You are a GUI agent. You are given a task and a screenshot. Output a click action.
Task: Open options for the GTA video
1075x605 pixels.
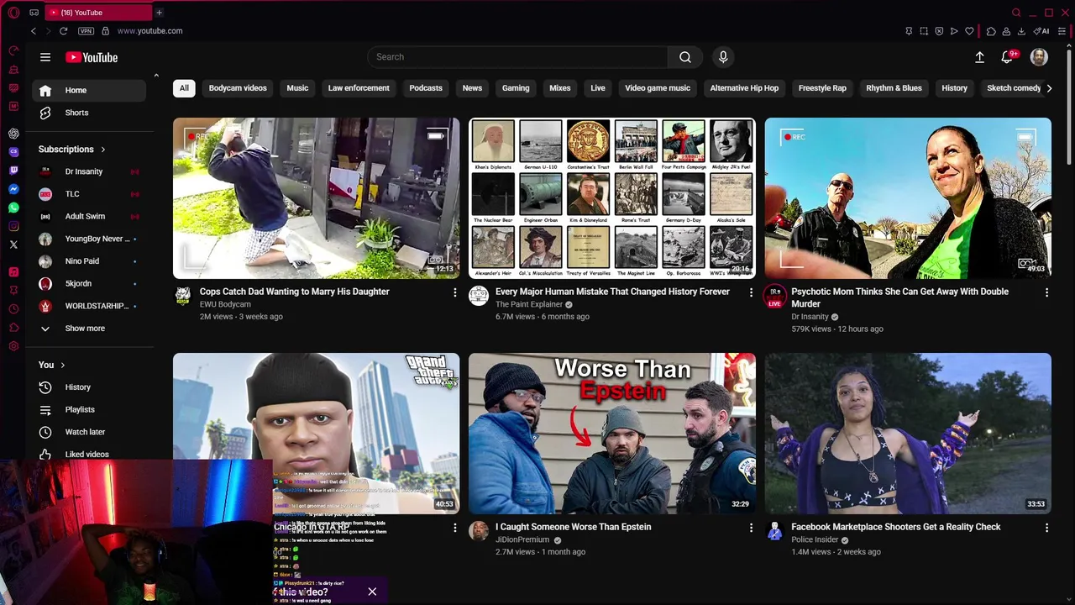(x=455, y=528)
